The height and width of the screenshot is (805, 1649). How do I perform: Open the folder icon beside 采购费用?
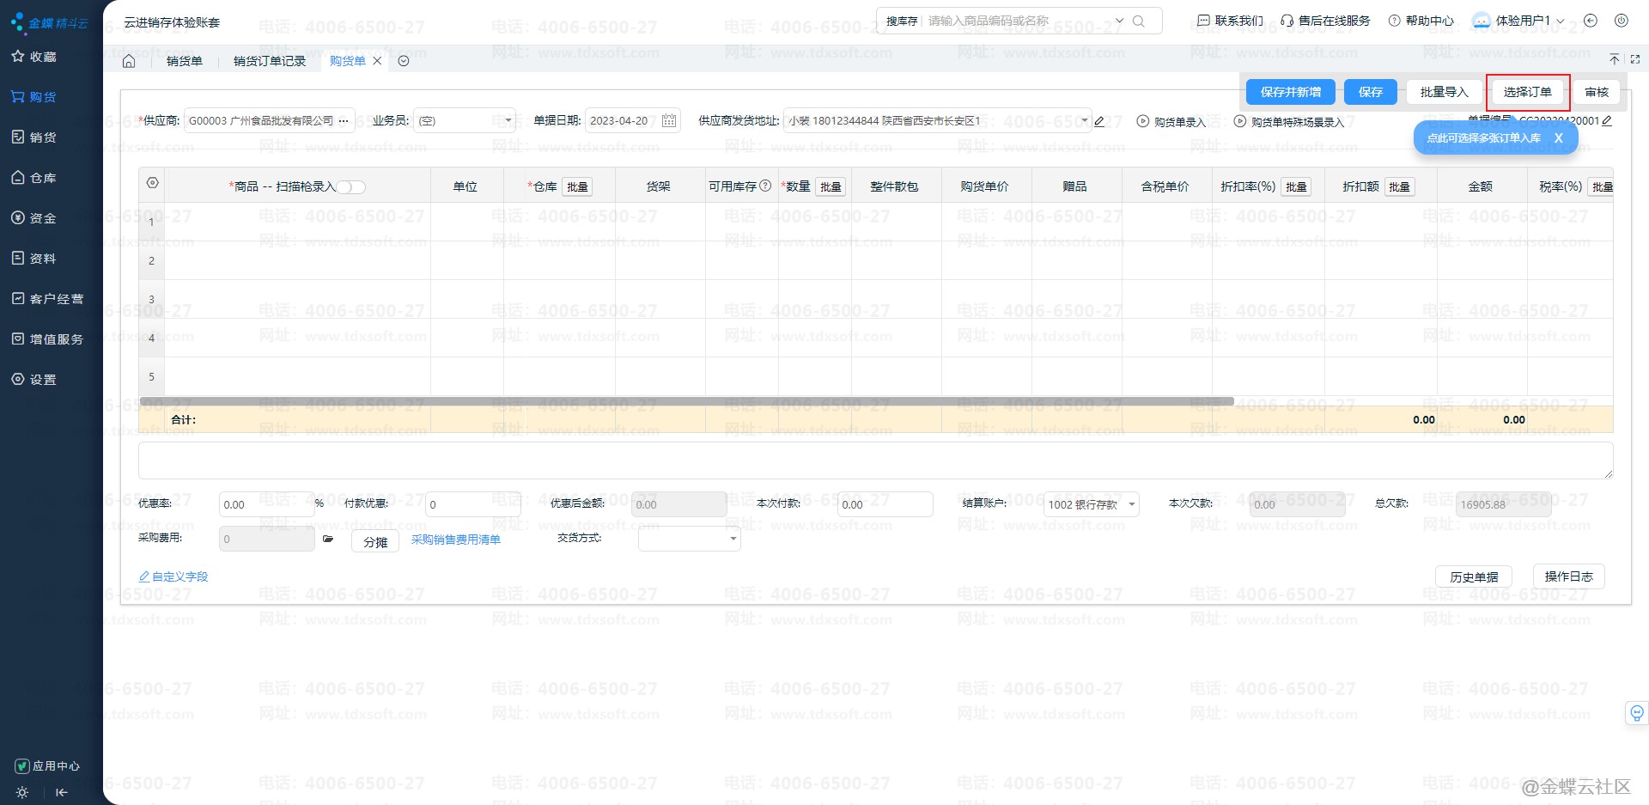(327, 539)
